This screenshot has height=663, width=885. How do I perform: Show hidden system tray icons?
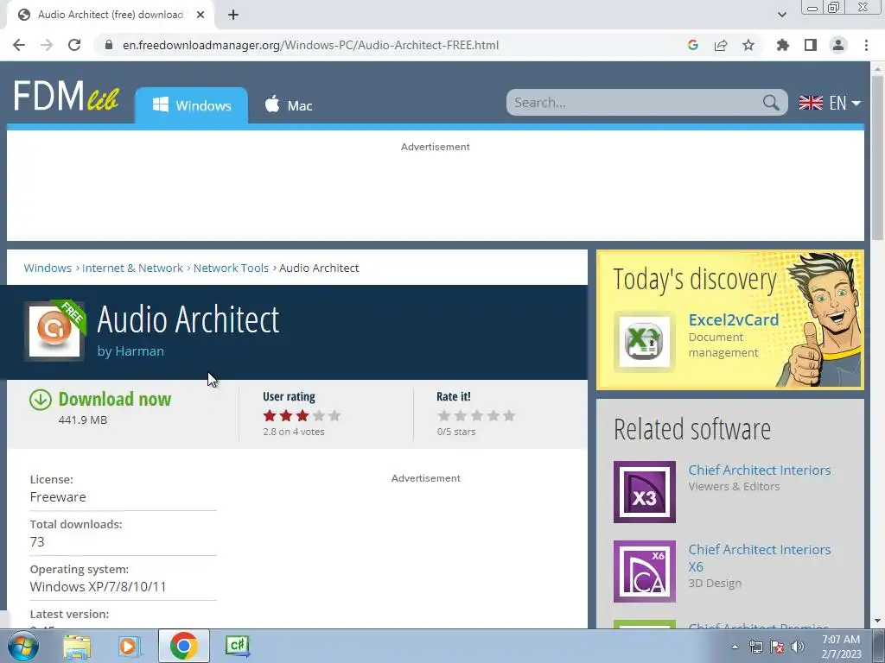point(735,647)
